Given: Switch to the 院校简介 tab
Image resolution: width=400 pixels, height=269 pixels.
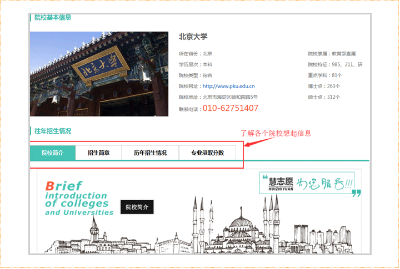Looking at the screenshot, I should pos(52,153).
